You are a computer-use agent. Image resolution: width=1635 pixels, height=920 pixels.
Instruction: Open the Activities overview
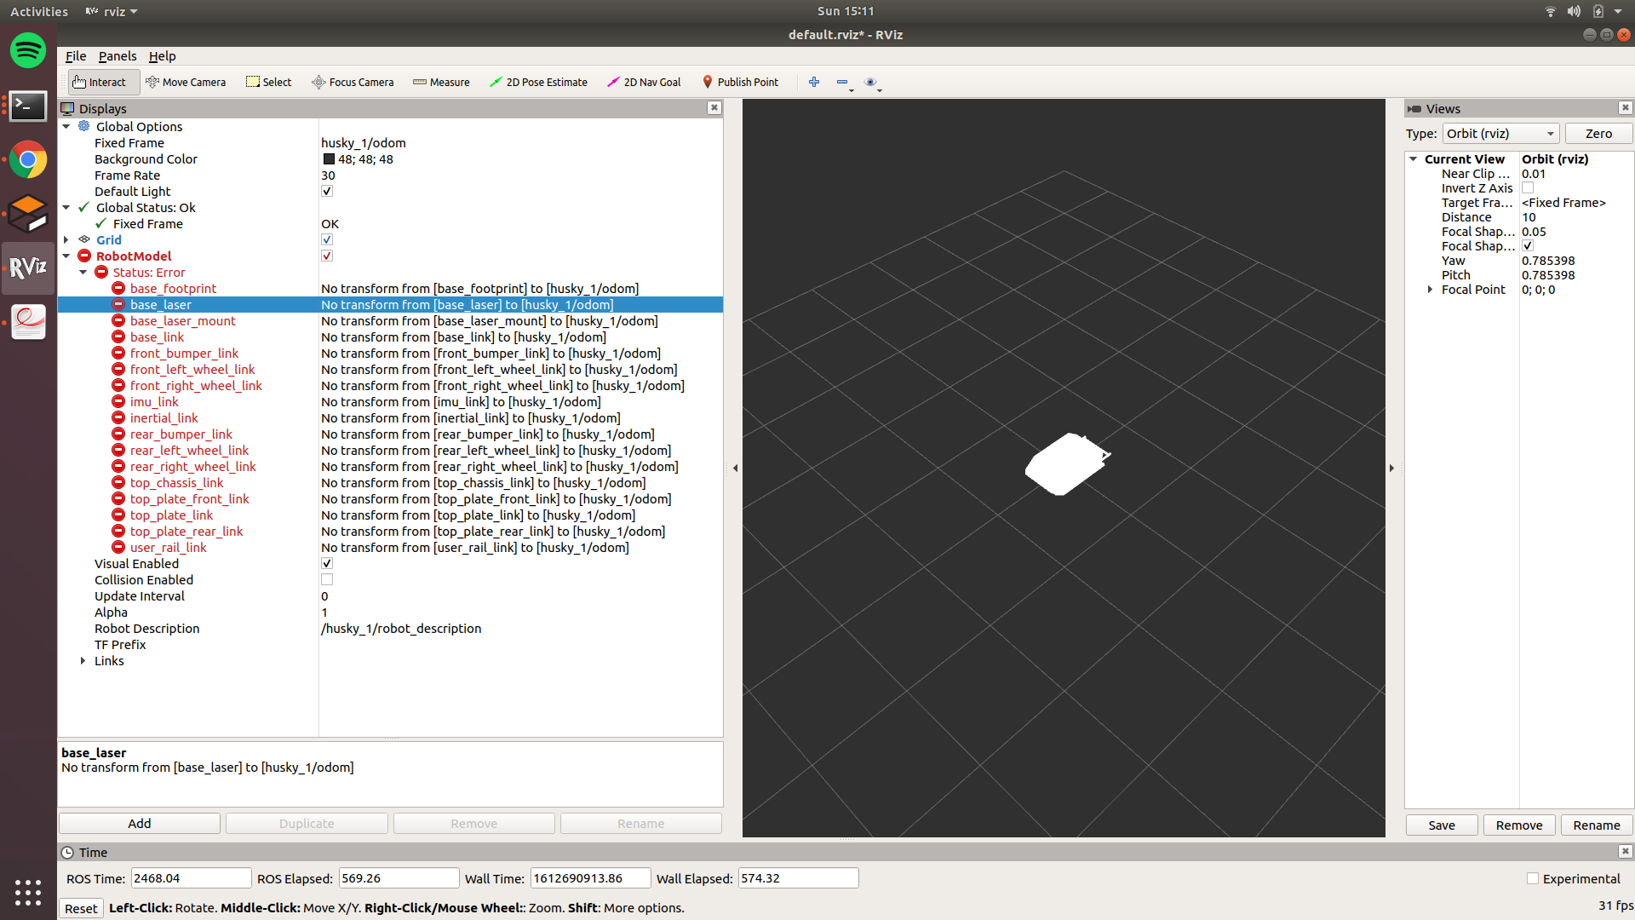coord(39,11)
